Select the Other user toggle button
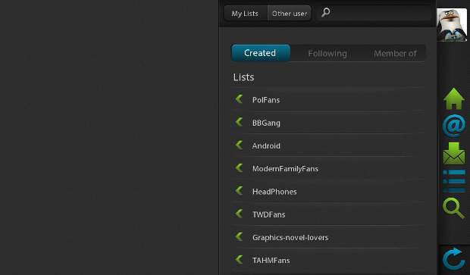Screen dimensions: 470x275 coord(290,14)
